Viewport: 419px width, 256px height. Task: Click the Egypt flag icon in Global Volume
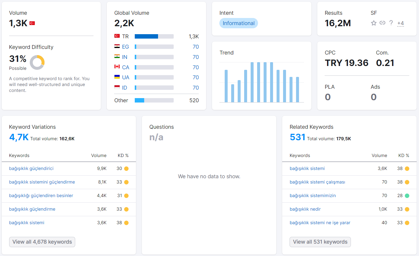coord(117,46)
